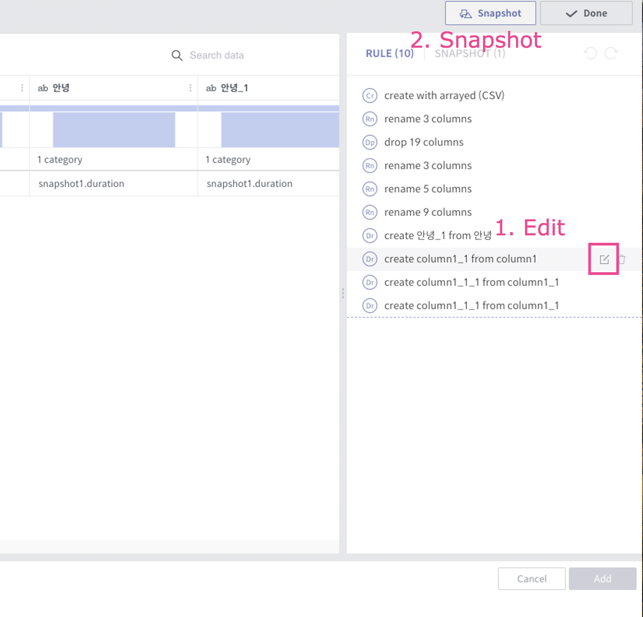Click the Undo icon in the rules panel
Screen dimensions: 643x617
pos(590,54)
